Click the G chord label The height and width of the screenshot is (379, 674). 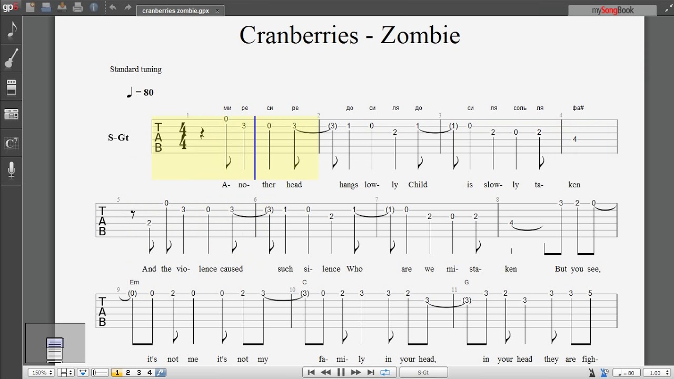[x=467, y=282]
